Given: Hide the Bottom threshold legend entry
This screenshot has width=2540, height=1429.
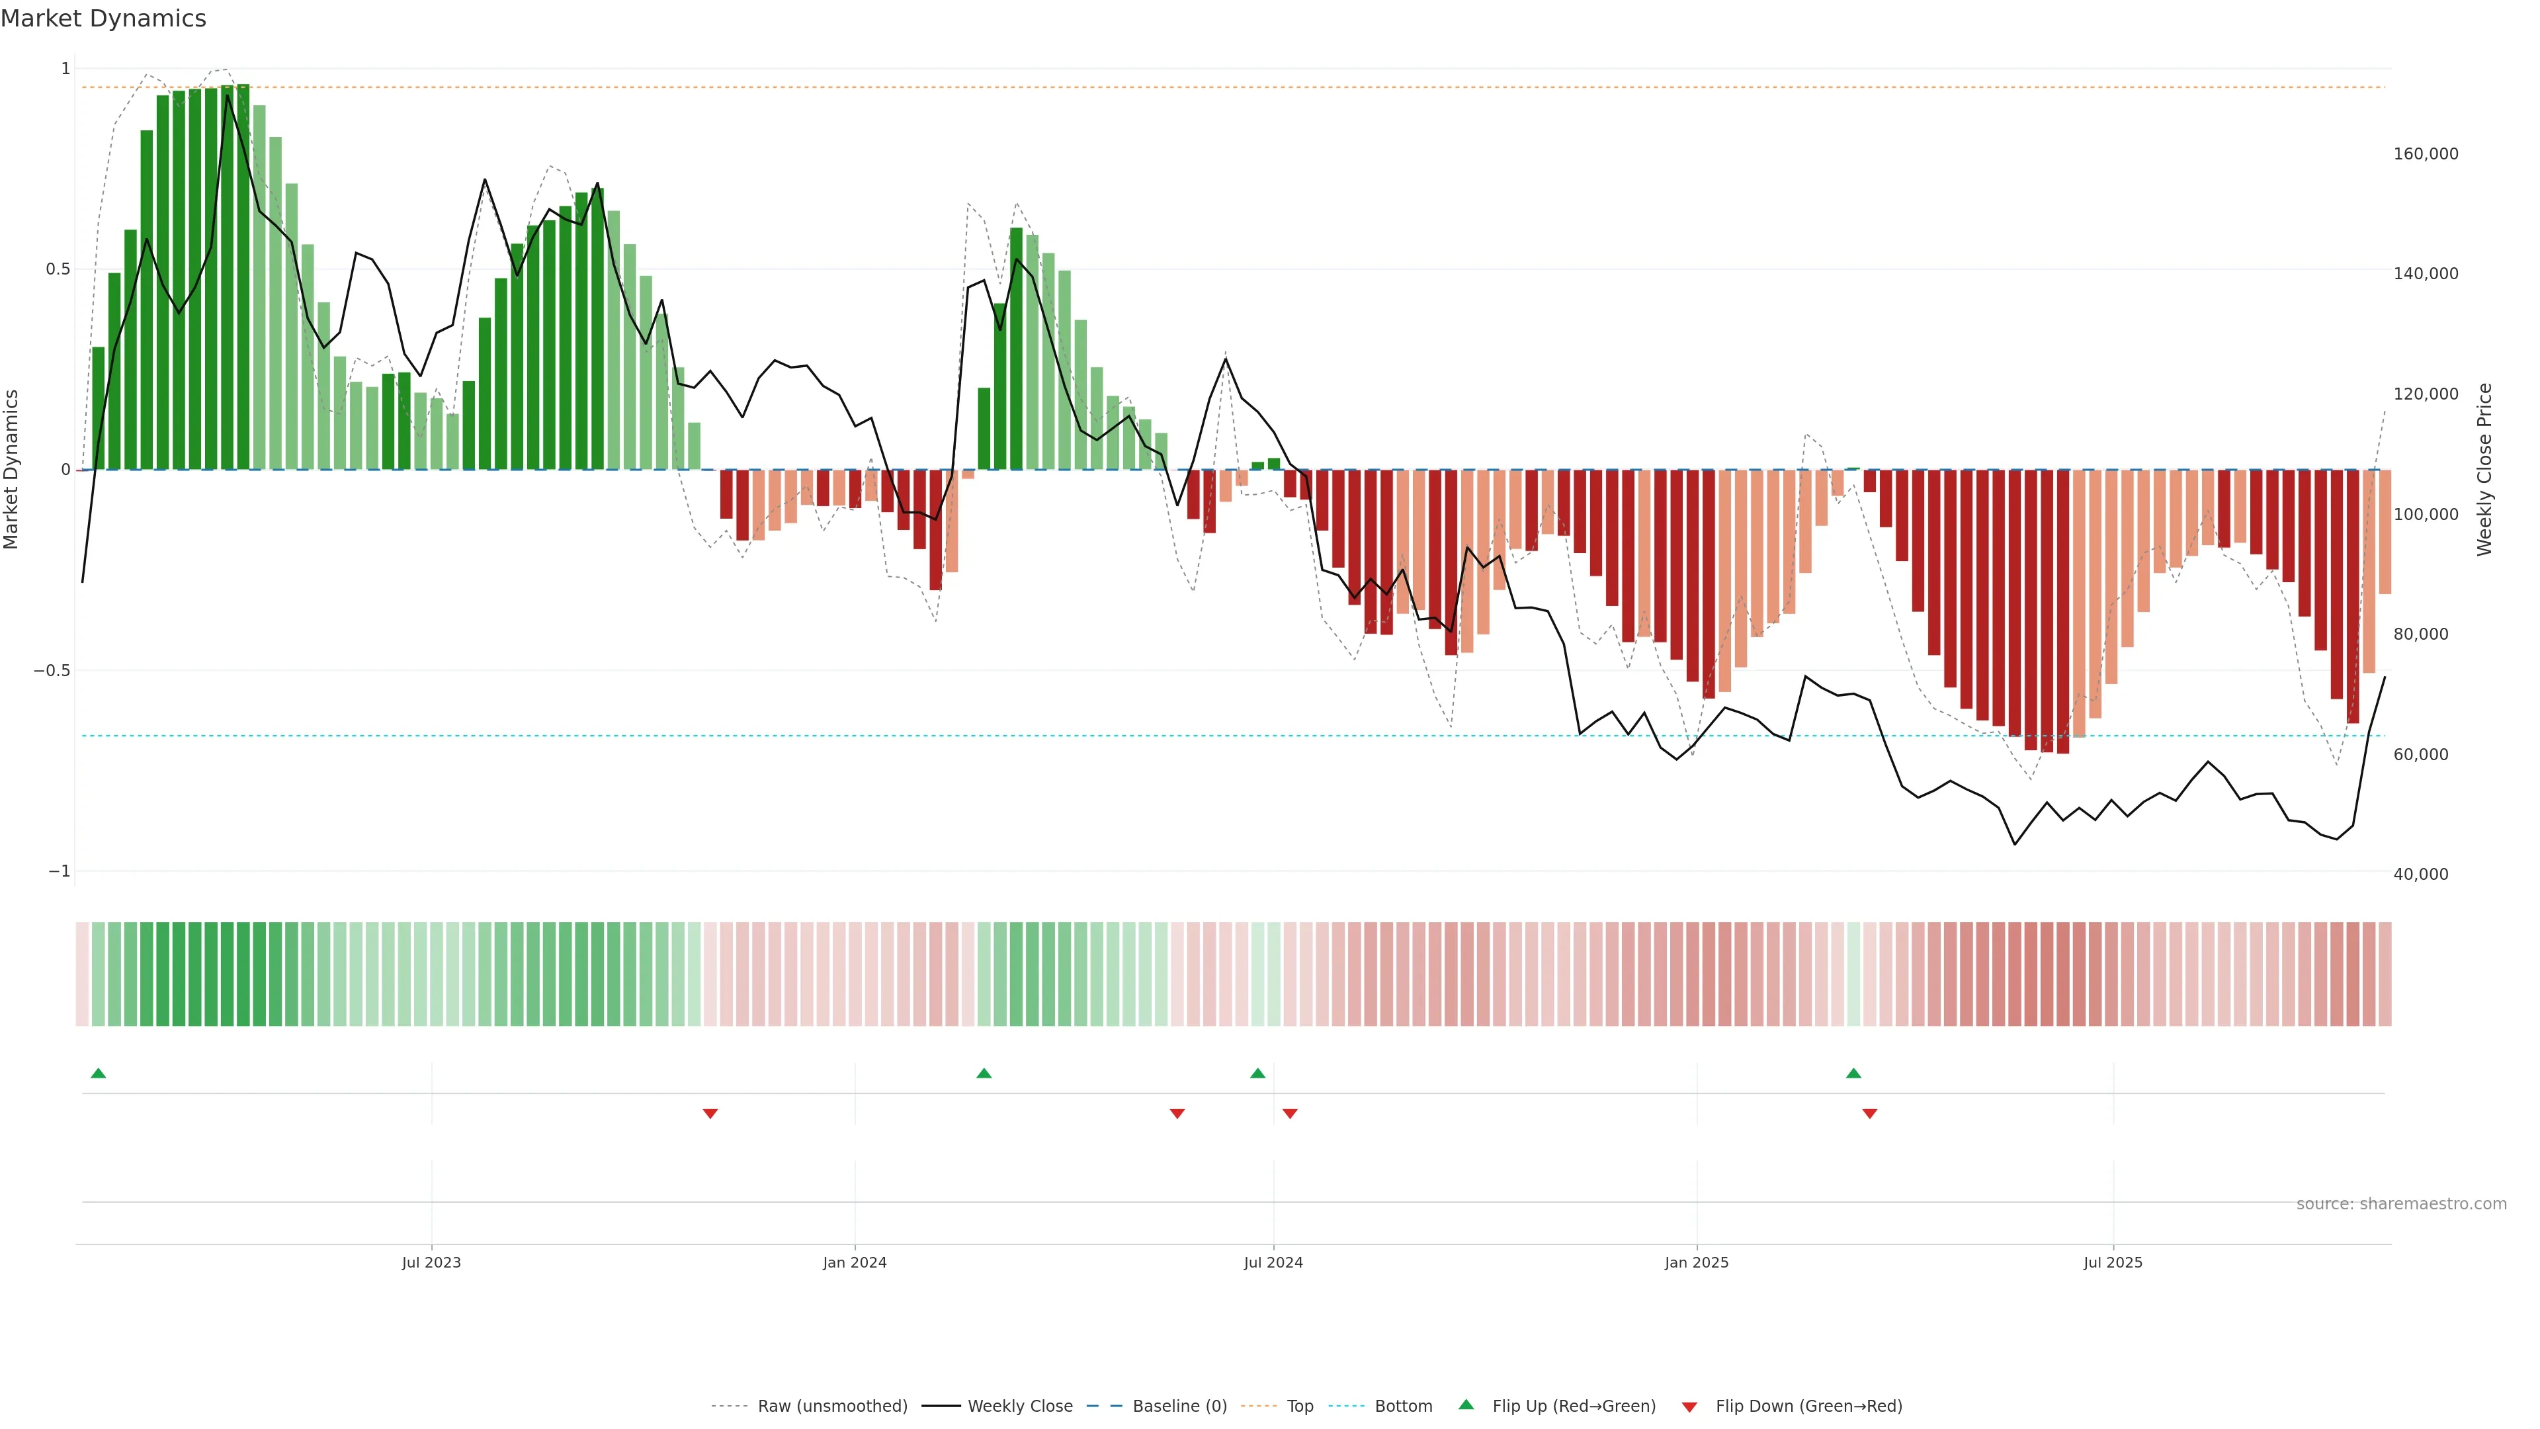Looking at the screenshot, I should pyautogui.click(x=1403, y=1405).
